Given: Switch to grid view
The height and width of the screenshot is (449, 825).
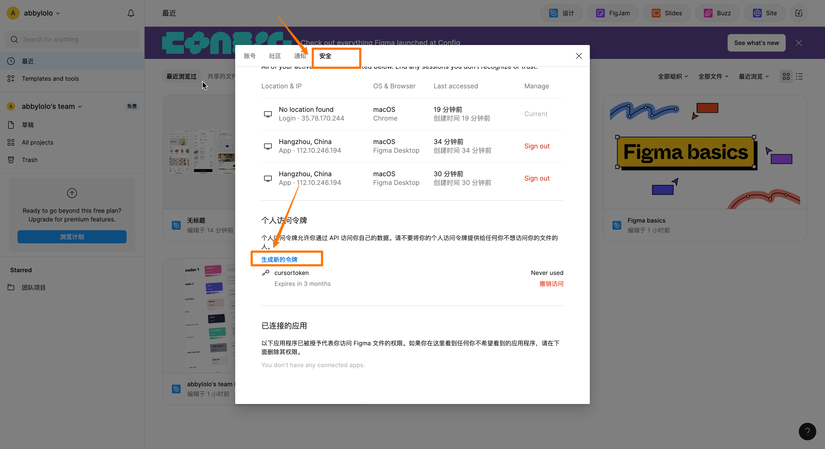Looking at the screenshot, I should (x=786, y=76).
